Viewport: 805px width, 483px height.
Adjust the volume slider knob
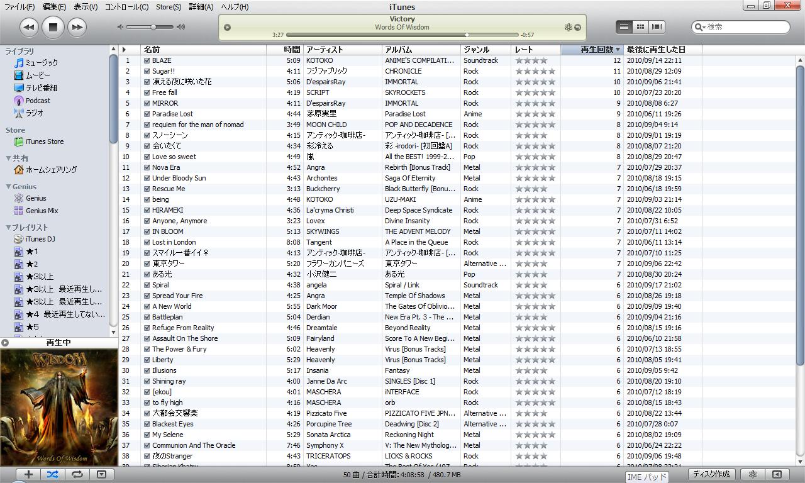[x=153, y=27]
